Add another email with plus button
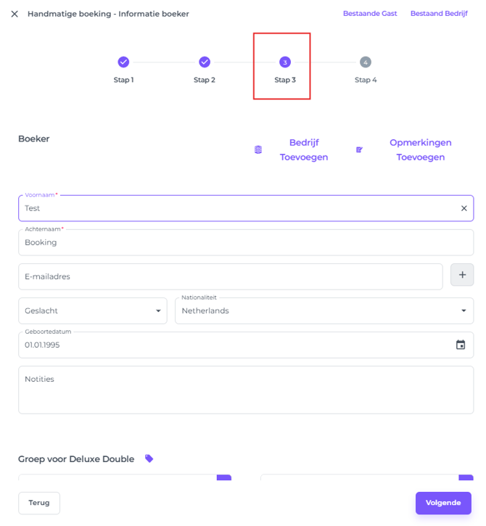 click(x=462, y=276)
